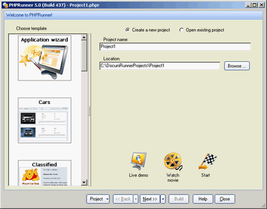The width and height of the screenshot is (267, 209).
Task: Click the Build button
Action: [x=179, y=199]
